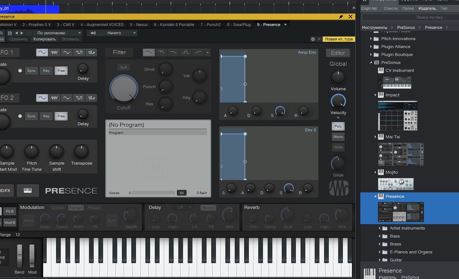Enable the Soft filter option
Screen dimensions: 459x279
click(124, 67)
